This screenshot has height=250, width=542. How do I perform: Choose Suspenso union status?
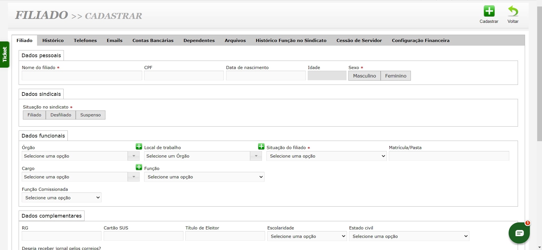90,115
